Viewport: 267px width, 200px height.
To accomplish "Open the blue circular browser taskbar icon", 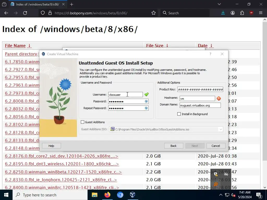I will [x=120, y=195].
